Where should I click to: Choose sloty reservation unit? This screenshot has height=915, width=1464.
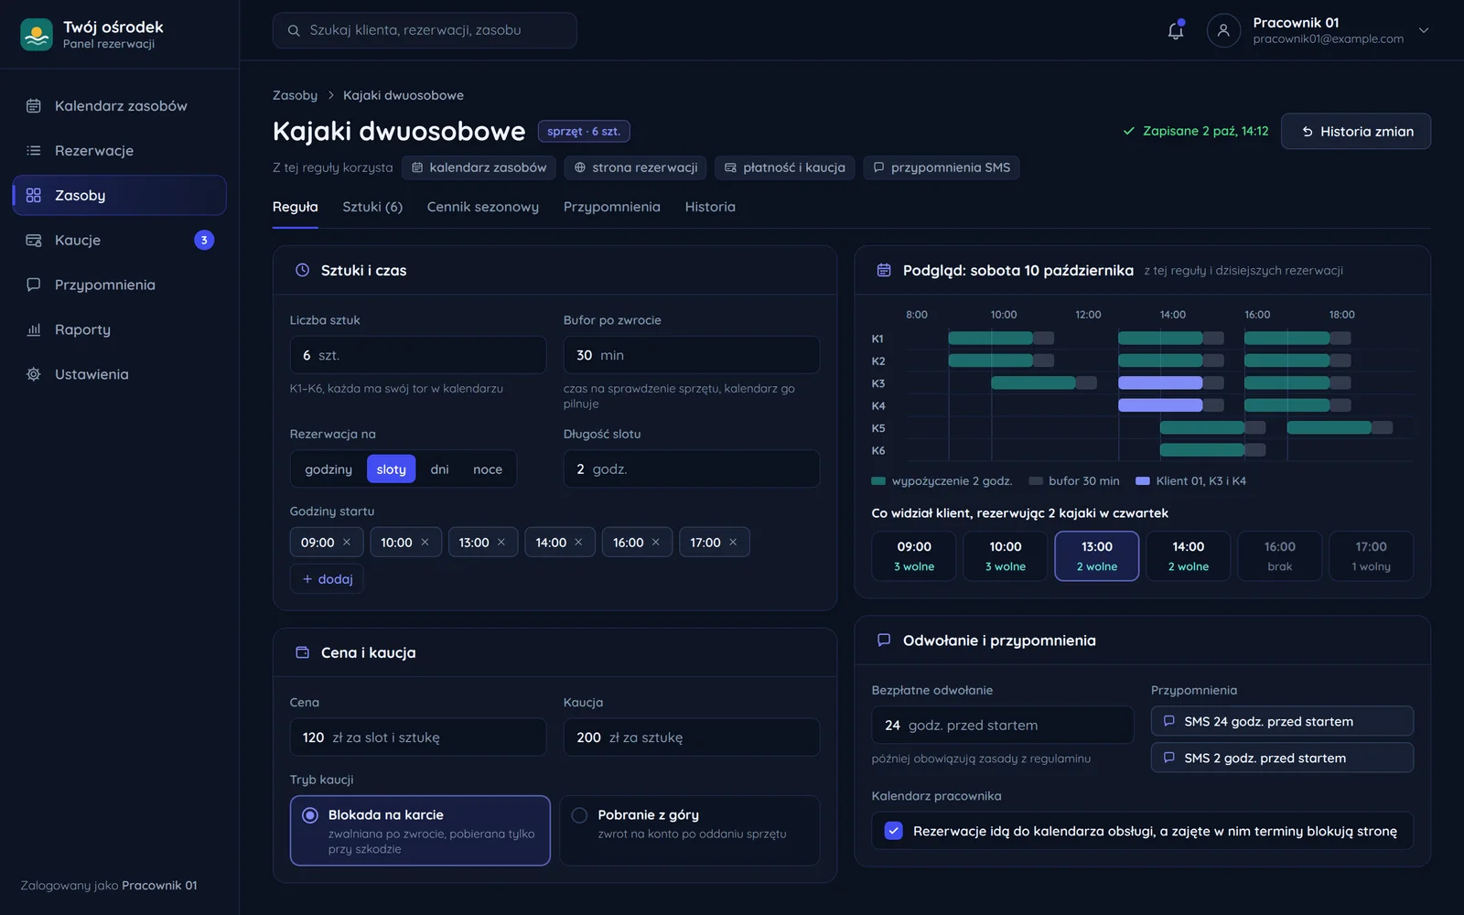[x=392, y=469]
